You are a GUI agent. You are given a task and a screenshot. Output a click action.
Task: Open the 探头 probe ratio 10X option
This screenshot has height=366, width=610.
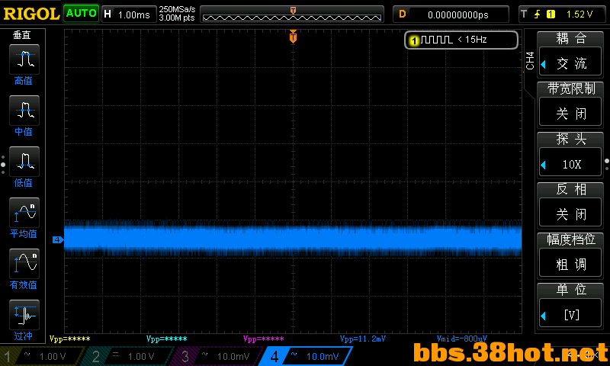pyautogui.click(x=570, y=163)
